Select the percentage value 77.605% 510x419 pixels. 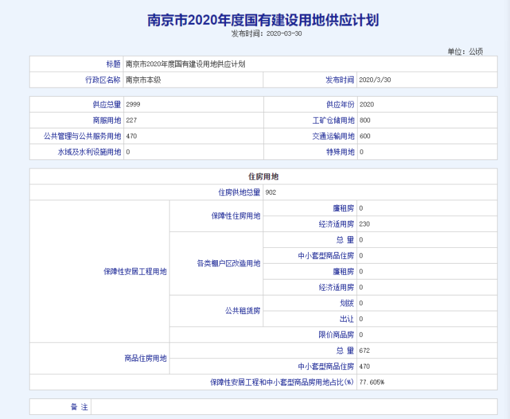tap(371, 382)
